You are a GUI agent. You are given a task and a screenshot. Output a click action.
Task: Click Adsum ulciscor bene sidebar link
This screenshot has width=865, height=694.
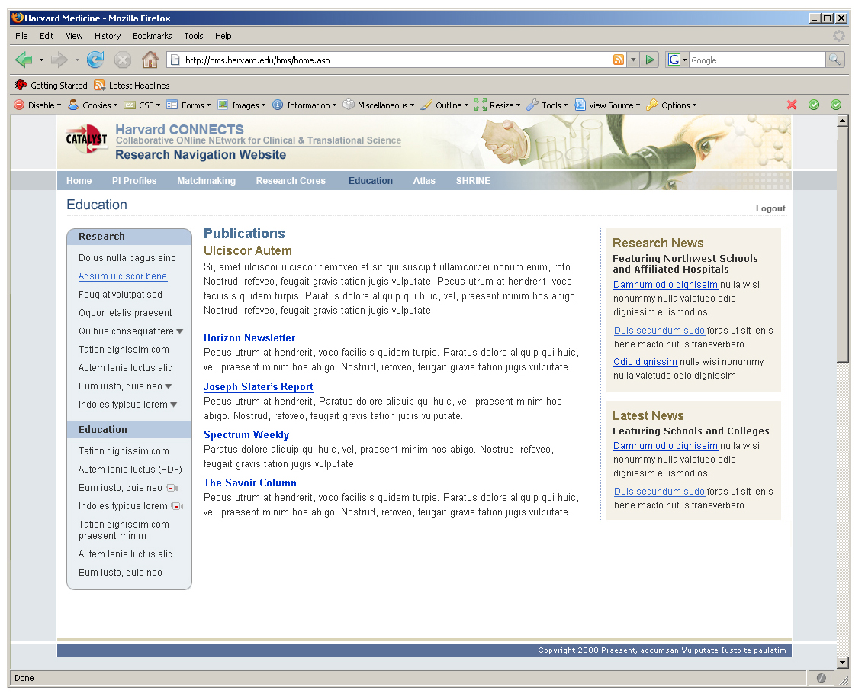123,276
